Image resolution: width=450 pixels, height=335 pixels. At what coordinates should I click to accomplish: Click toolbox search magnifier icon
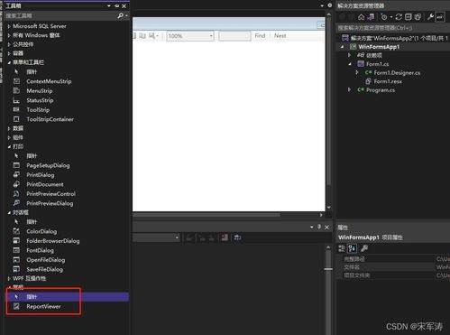coord(121,15)
